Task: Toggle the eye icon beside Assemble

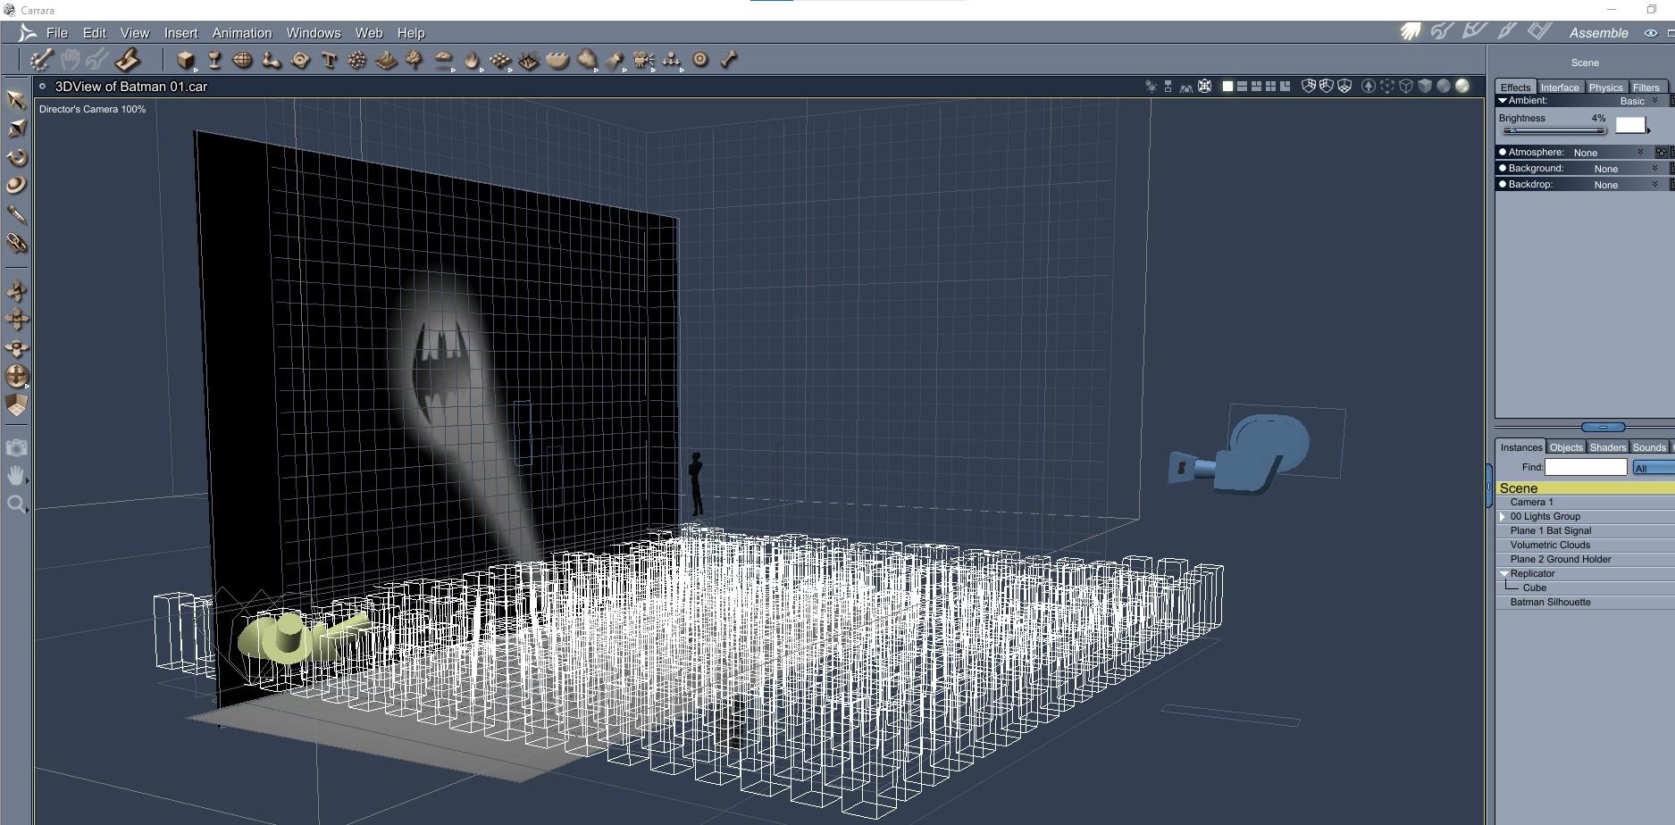Action: click(x=1650, y=33)
